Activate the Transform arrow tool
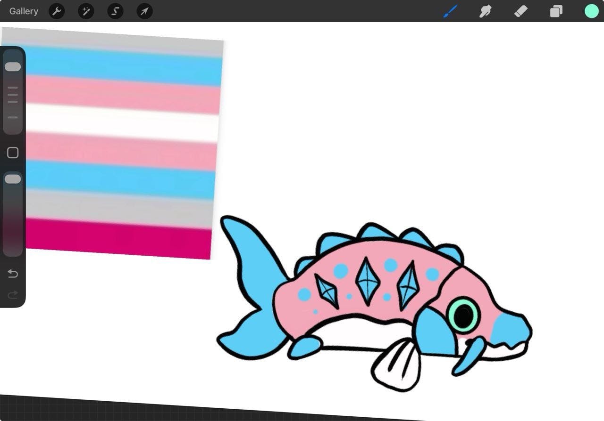 pos(144,11)
